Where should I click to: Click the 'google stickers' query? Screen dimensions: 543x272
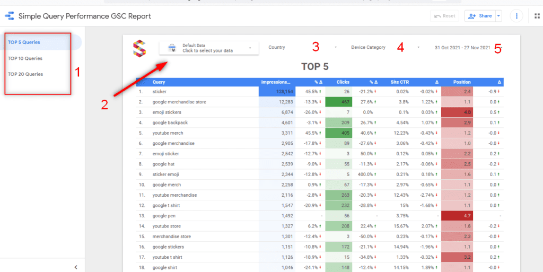pyautogui.click(x=168, y=247)
